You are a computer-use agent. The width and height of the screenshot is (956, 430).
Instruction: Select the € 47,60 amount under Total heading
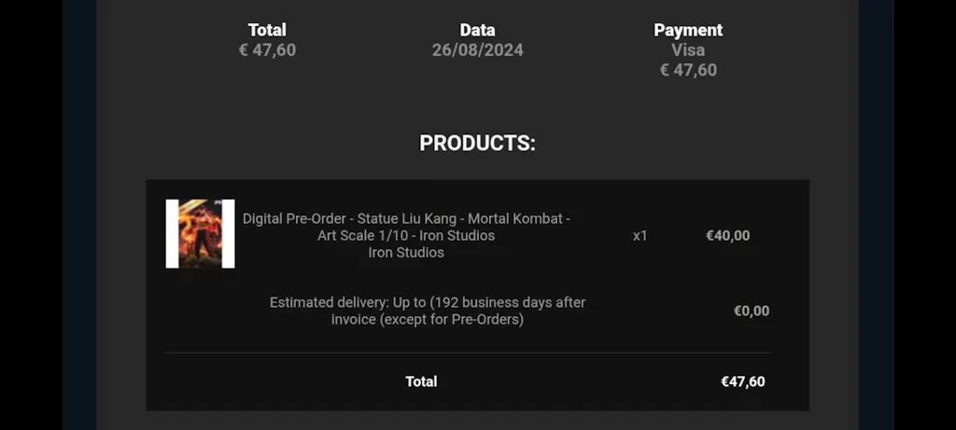click(x=267, y=50)
